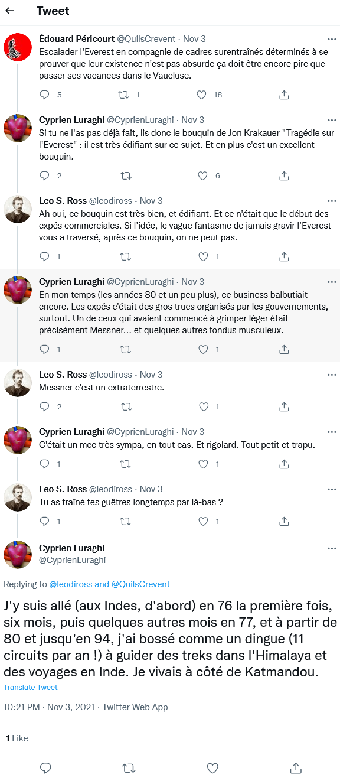Open Cyprien Luraghi's profile avatar
The image size is (340, 781).
18,554
